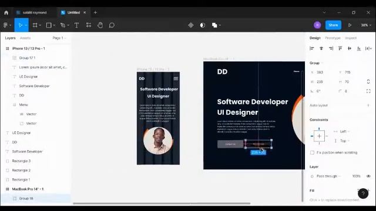Select the Rectangle 3 layer
The image size is (376, 211).
[x=36, y=161]
